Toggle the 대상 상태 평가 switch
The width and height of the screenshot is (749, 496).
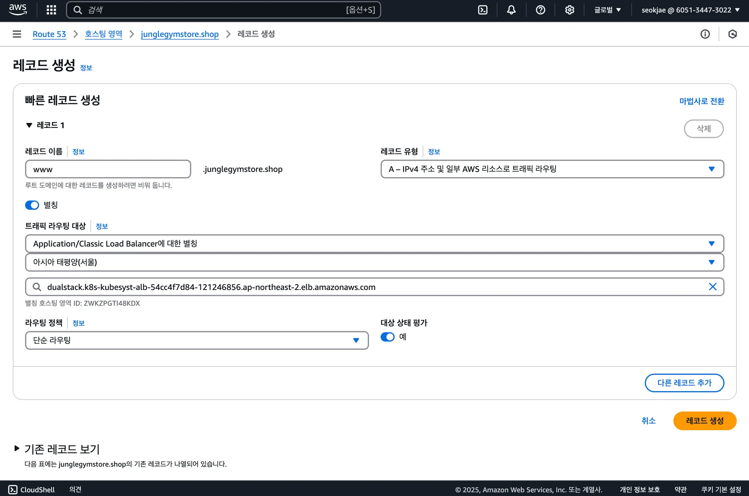pyautogui.click(x=388, y=337)
